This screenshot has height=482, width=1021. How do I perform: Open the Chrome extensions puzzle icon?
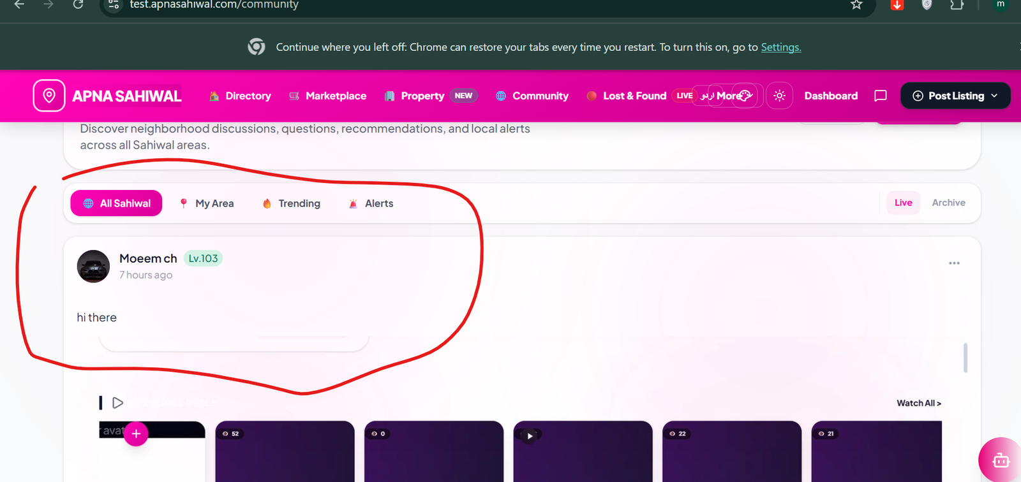pos(957,5)
